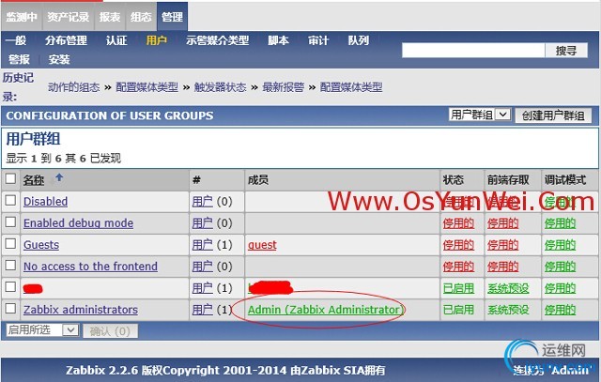This screenshot has height=382, width=601.
Task: Toggle 调试模式 for Enabled debug mode
Action: [x=561, y=223]
